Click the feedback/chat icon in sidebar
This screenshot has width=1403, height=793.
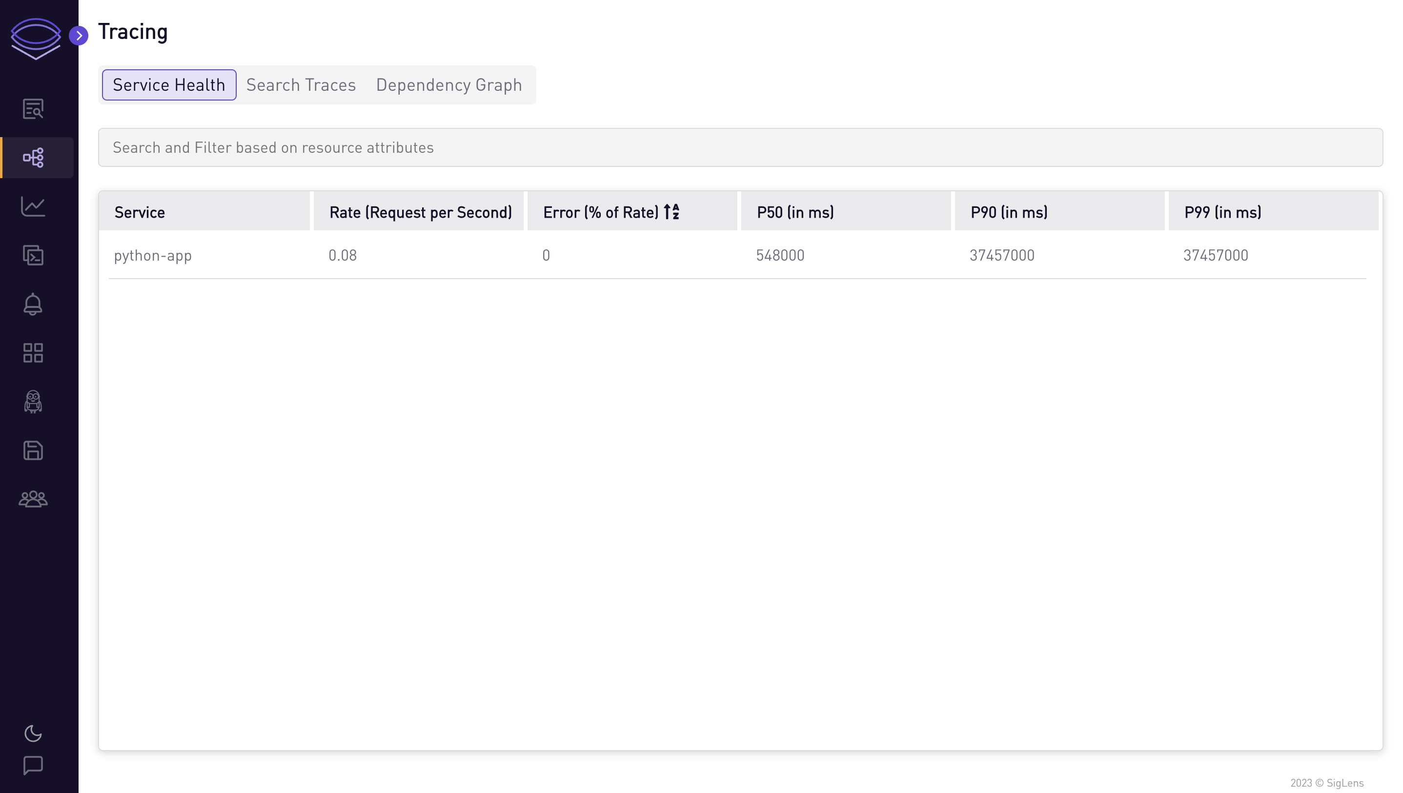[33, 766]
